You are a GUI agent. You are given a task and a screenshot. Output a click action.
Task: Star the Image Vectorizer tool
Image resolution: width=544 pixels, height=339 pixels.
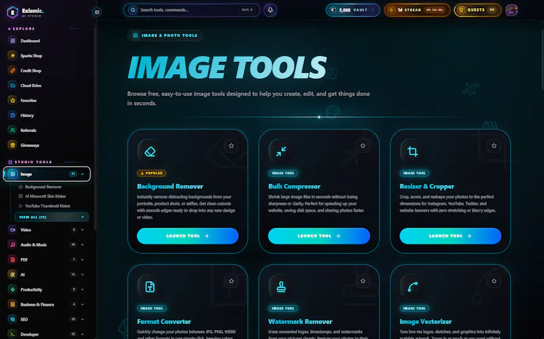coord(494,281)
